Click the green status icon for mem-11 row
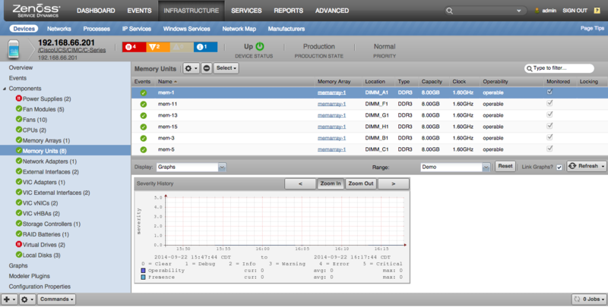The height and width of the screenshot is (307, 608). tap(144, 104)
